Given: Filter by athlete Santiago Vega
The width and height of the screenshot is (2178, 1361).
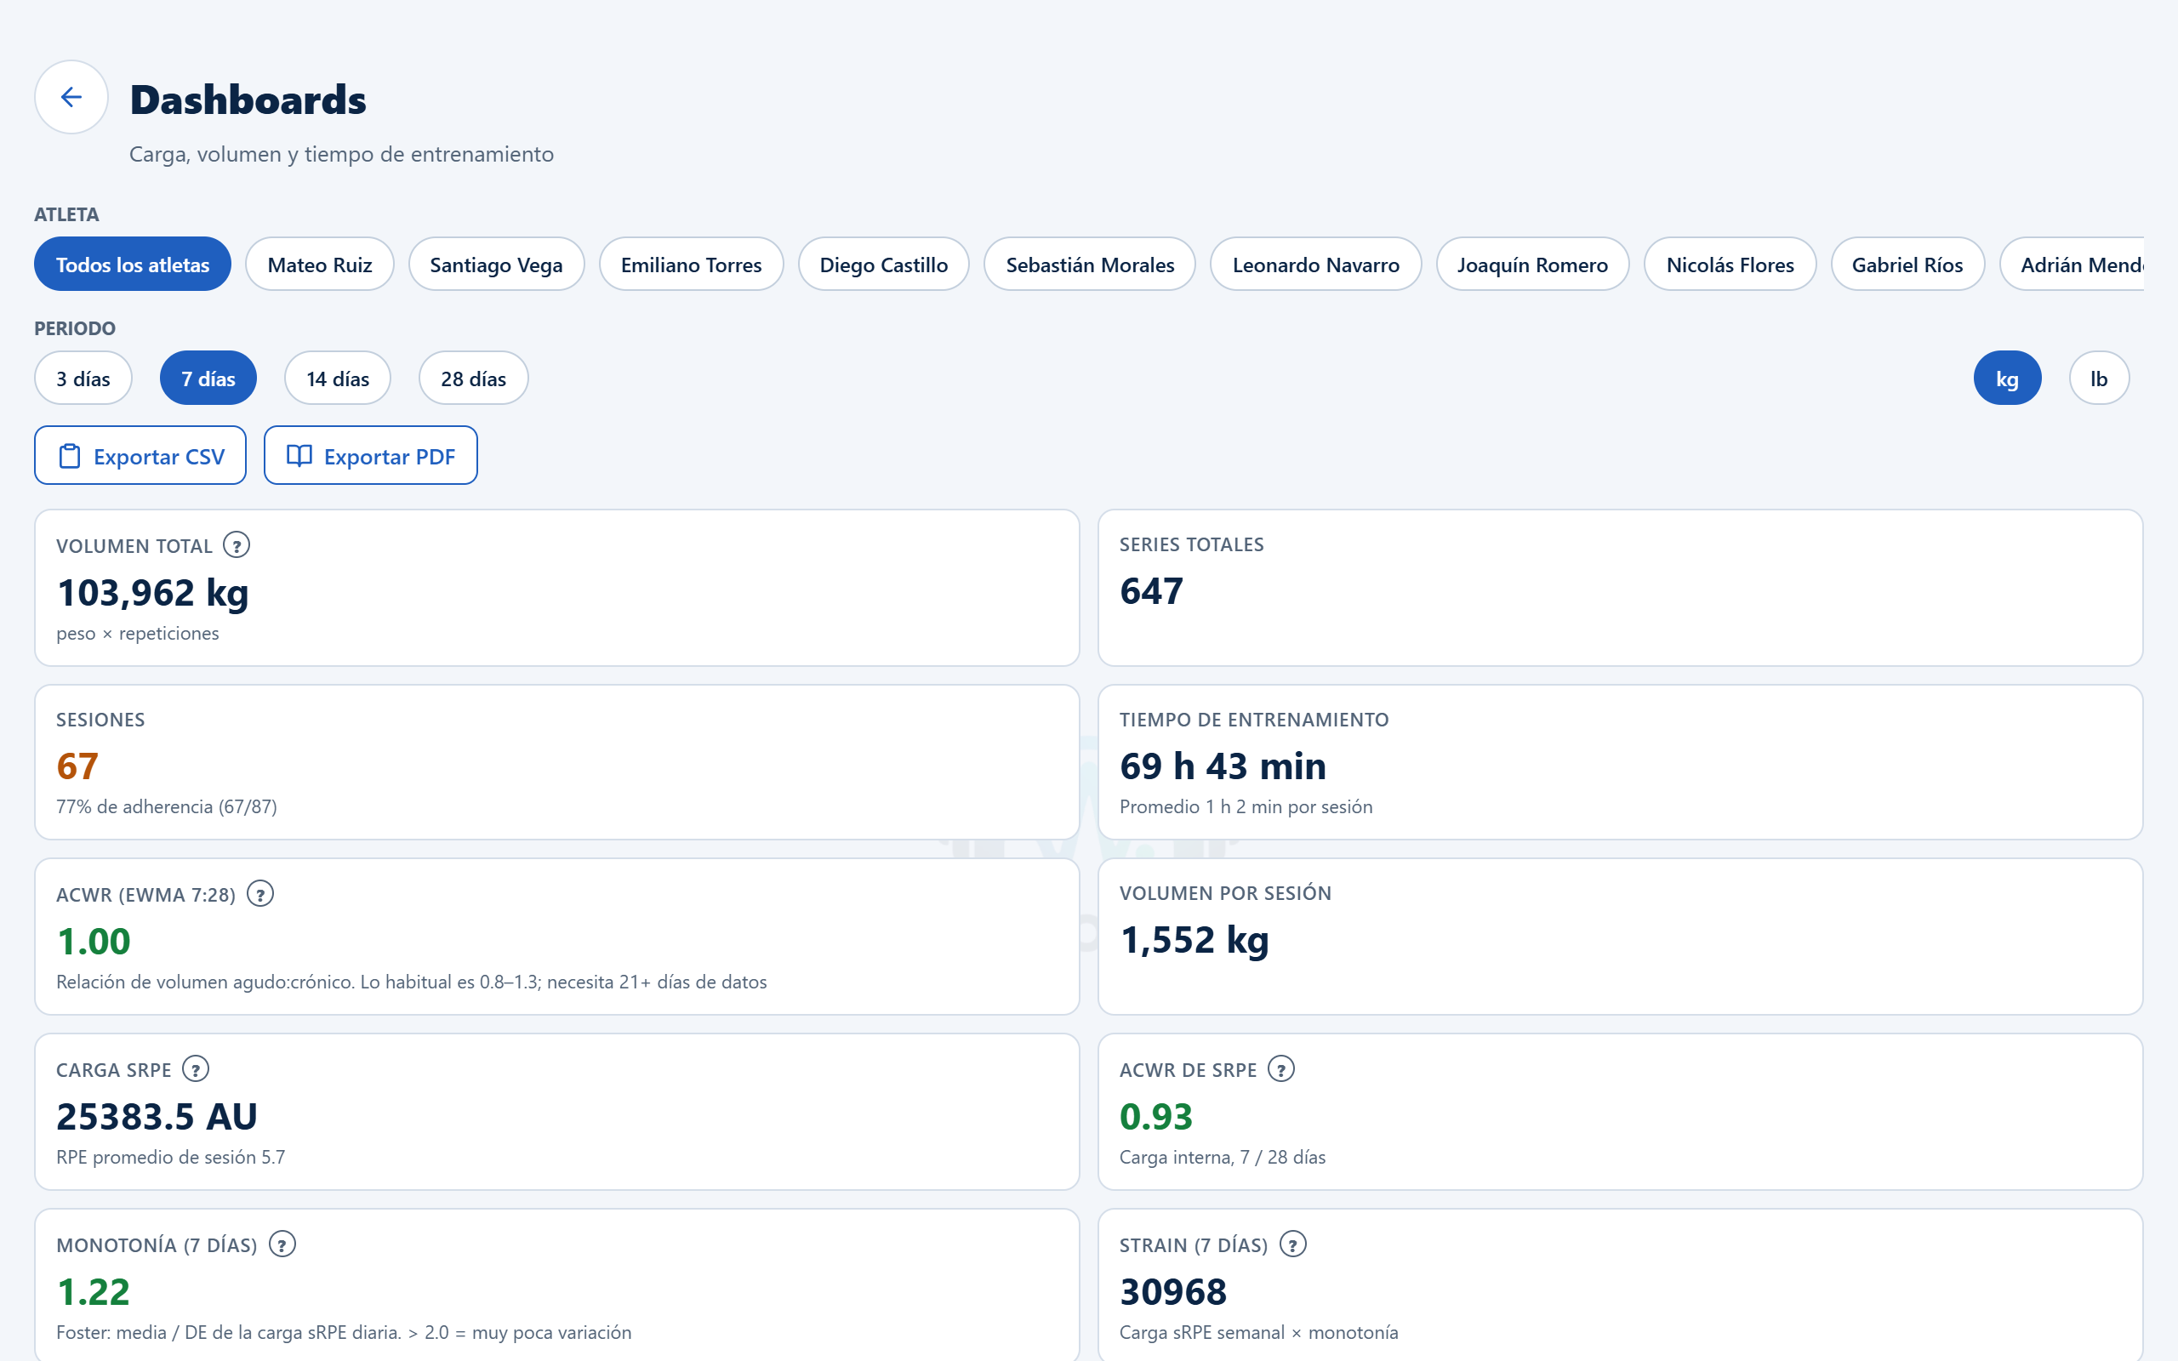Looking at the screenshot, I should coord(496,265).
